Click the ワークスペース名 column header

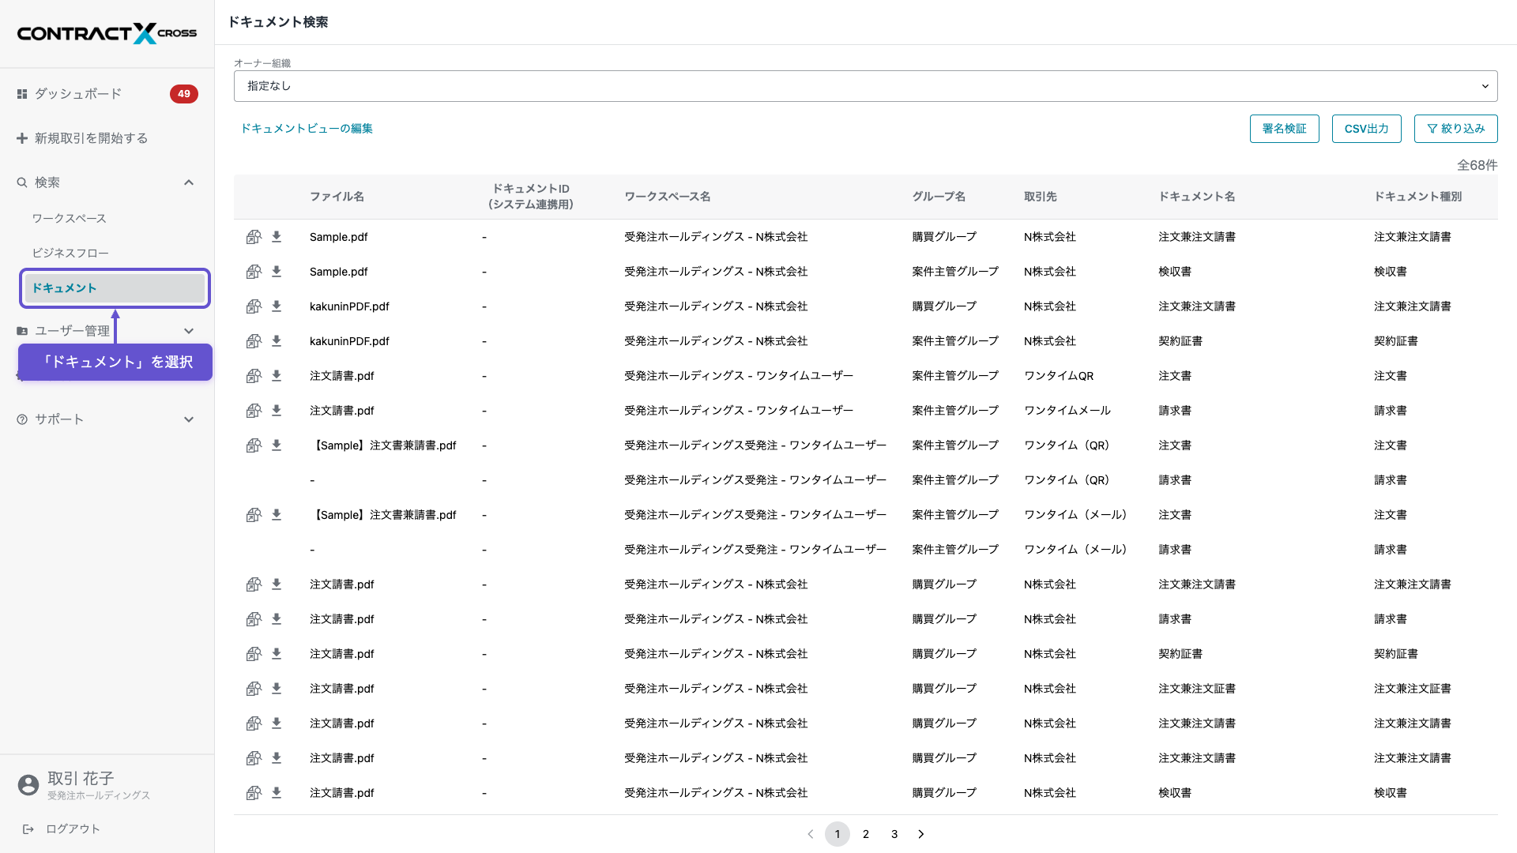(667, 197)
